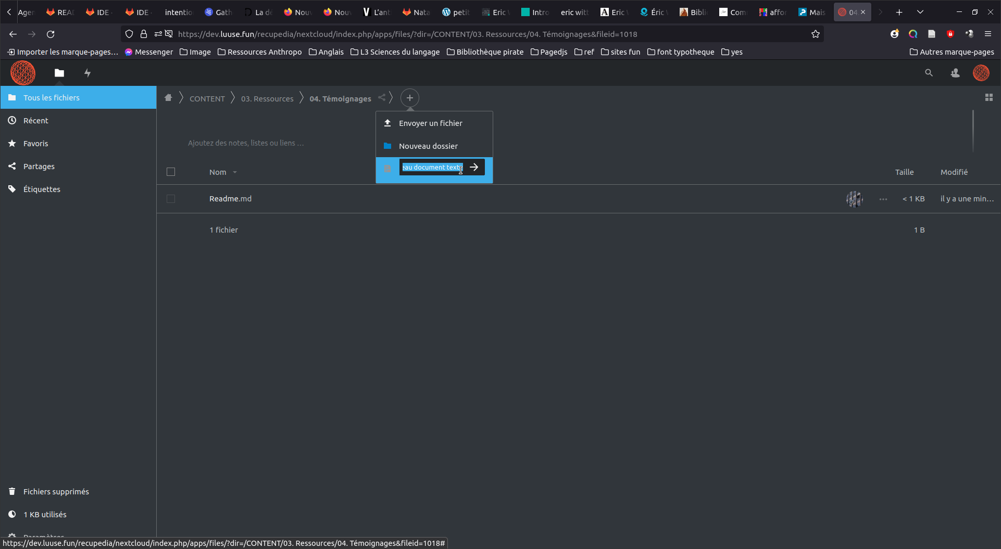
Task: Open Fichiers supprimés in sidebar
Action: coord(56,492)
